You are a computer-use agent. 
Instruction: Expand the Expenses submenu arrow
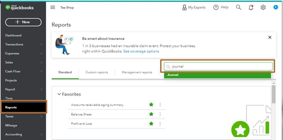click(41, 54)
